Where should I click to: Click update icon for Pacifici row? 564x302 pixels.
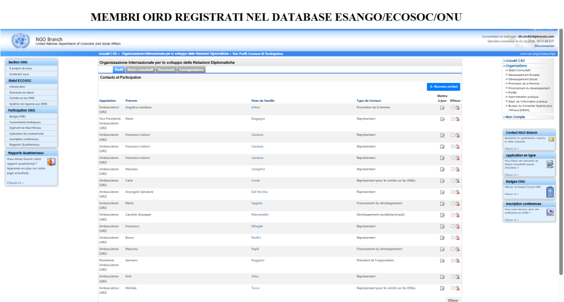click(442, 238)
